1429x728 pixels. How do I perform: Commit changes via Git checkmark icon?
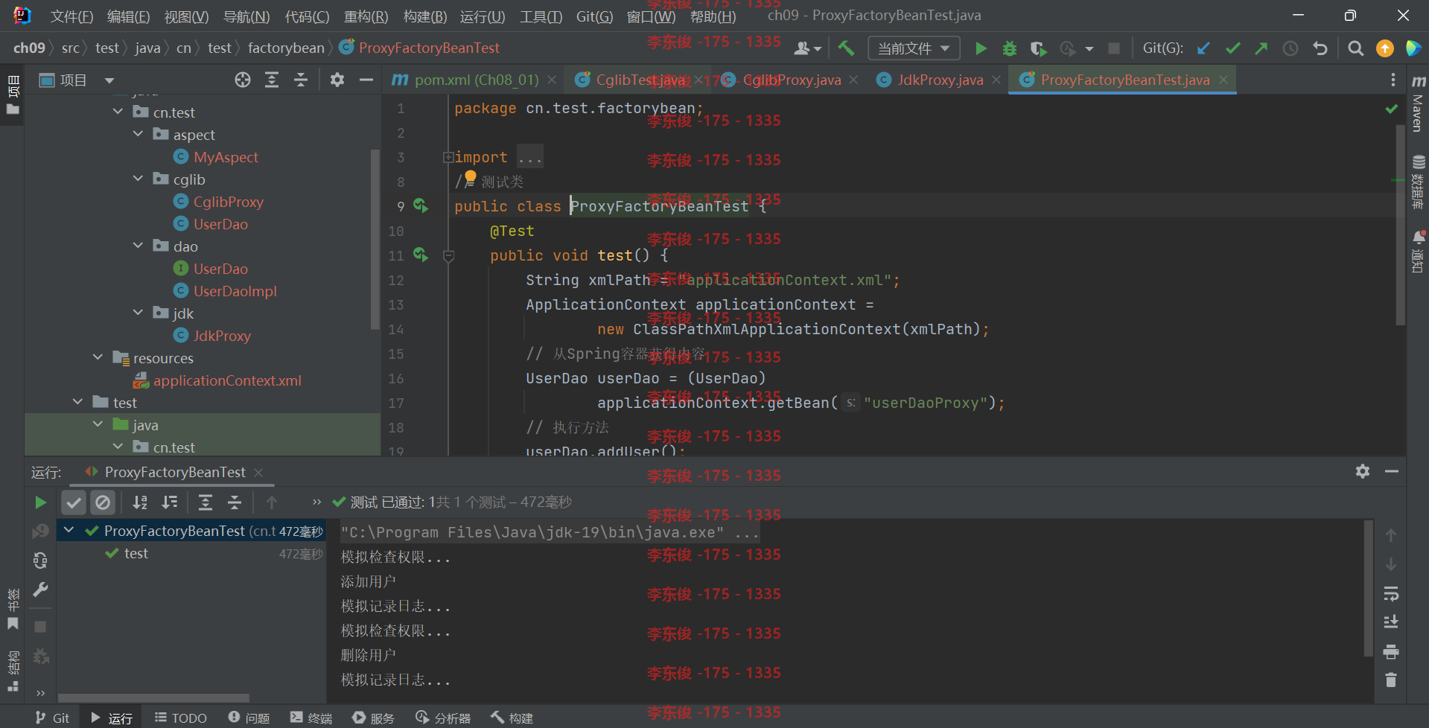pyautogui.click(x=1232, y=48)
